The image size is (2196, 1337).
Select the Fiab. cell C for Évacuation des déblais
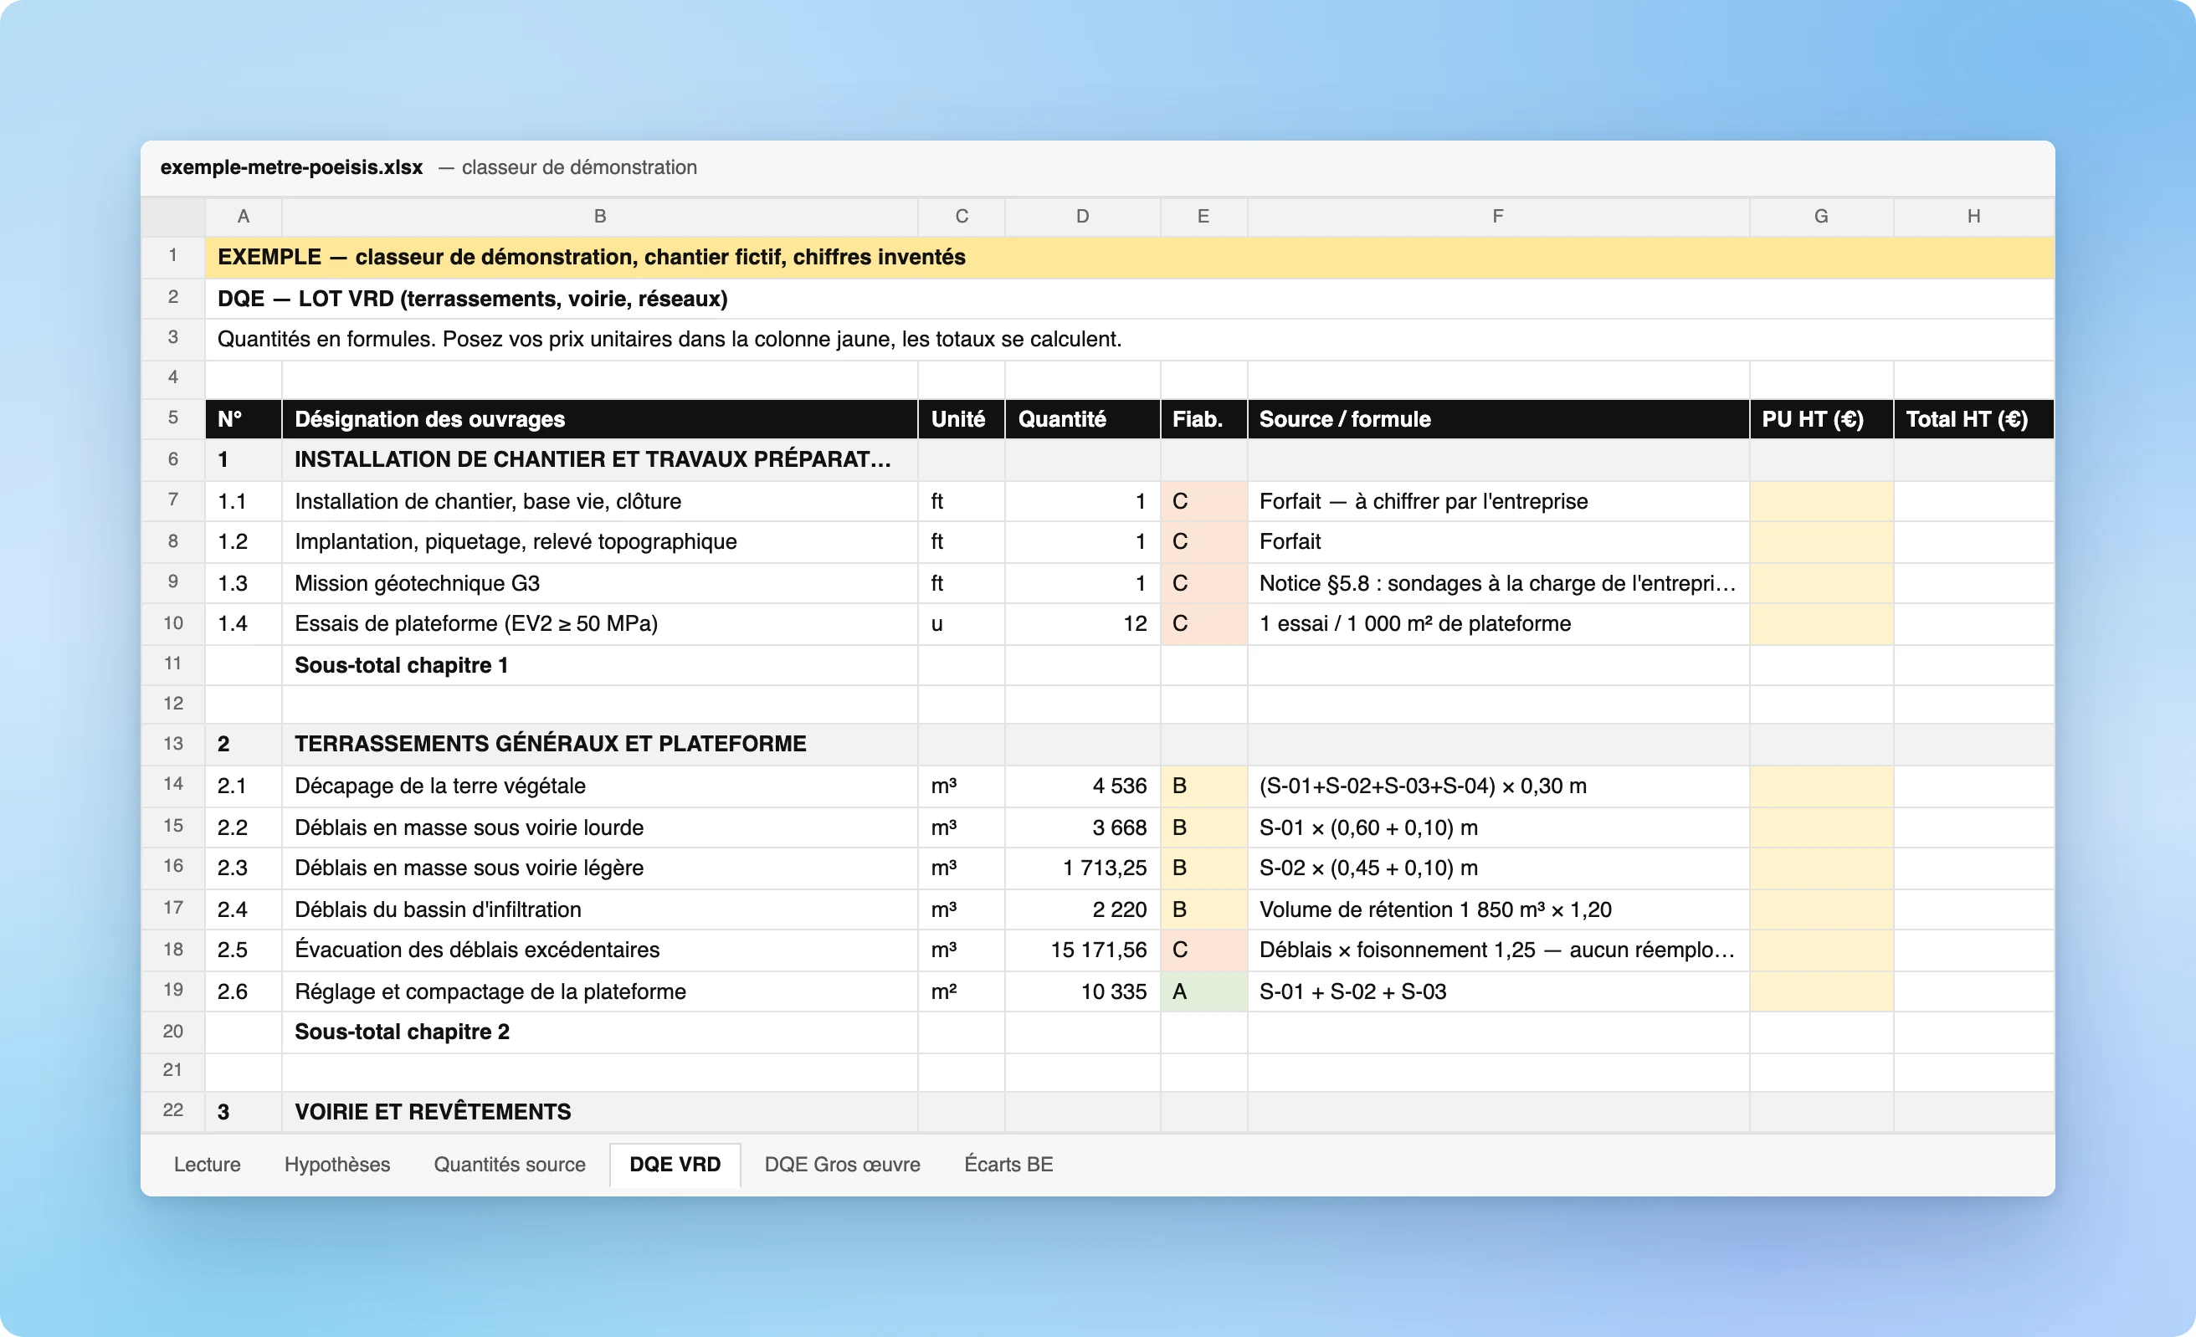pyautogui.click(x=1203, y=950)
